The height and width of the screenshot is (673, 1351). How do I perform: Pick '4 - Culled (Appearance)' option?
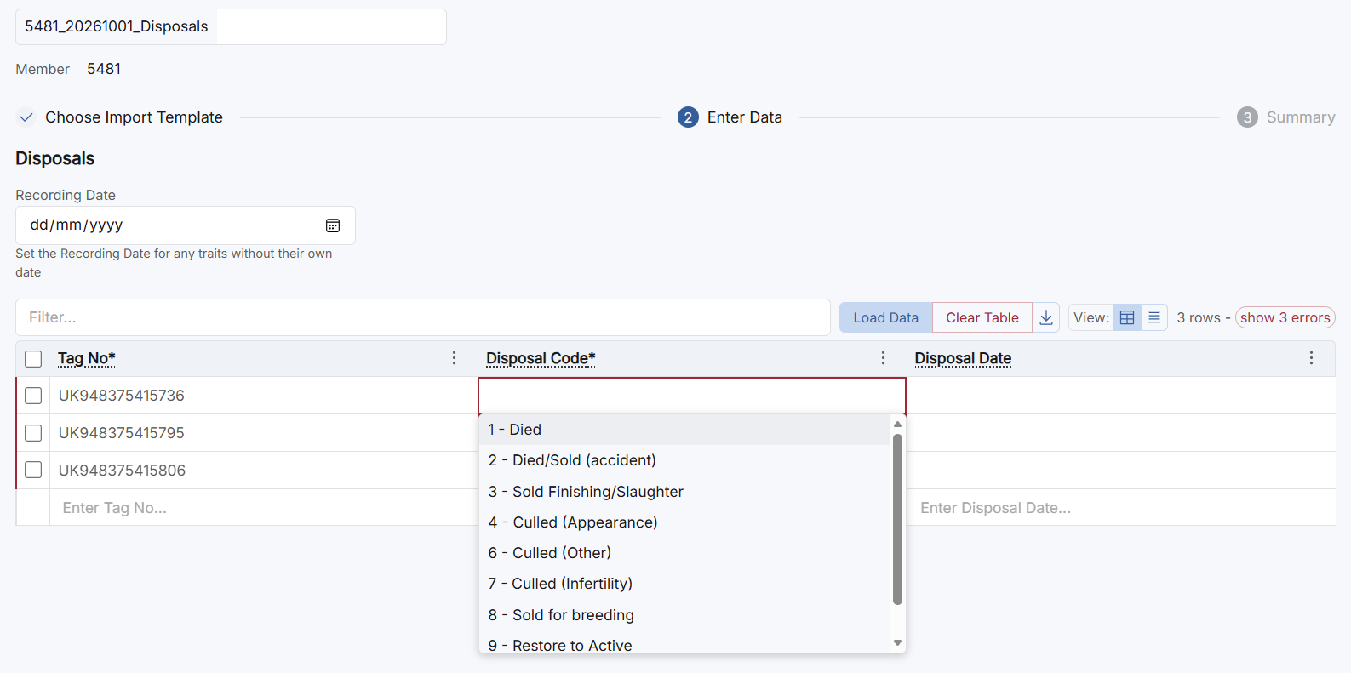(x=684, y=522)
